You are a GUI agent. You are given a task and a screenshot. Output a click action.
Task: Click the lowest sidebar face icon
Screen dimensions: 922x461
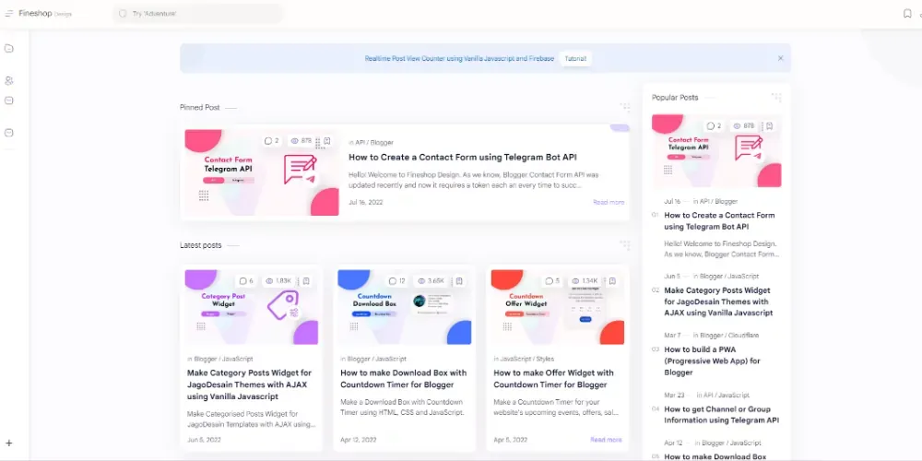[x=9, y=133]
